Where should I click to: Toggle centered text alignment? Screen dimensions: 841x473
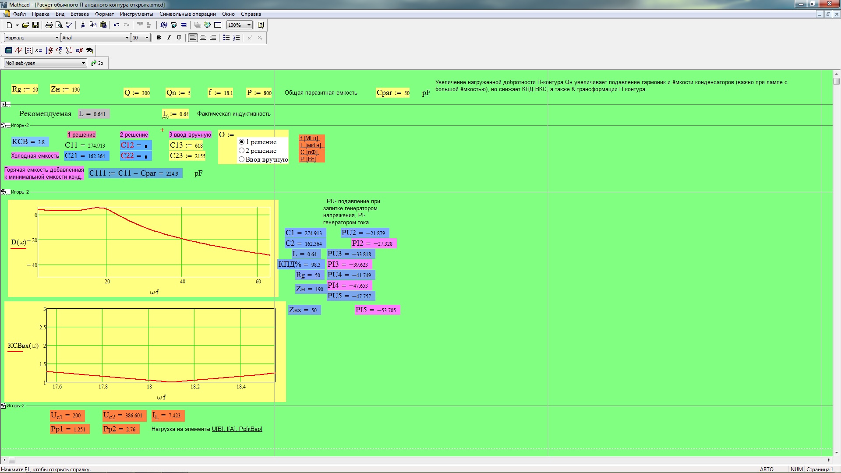(x=203, y=38)
